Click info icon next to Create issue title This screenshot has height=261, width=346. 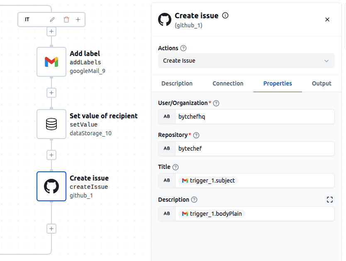pyautogui.click(x=225, y=16)
